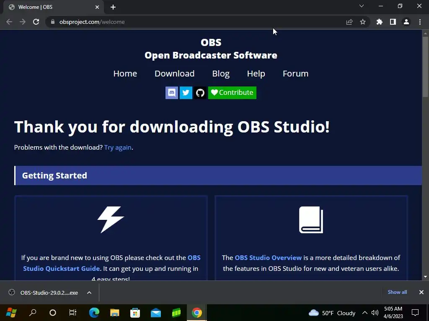Click the lightning bolt icon
The image size is (429, 321).
click(x=111, y=220)
